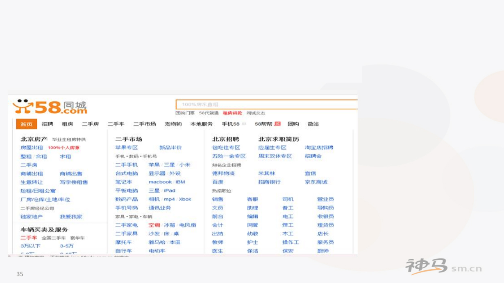This screenshot has height=283, width=504.
Task: Open the 北京房产 section heading
Action: click(x=34, y=139)
